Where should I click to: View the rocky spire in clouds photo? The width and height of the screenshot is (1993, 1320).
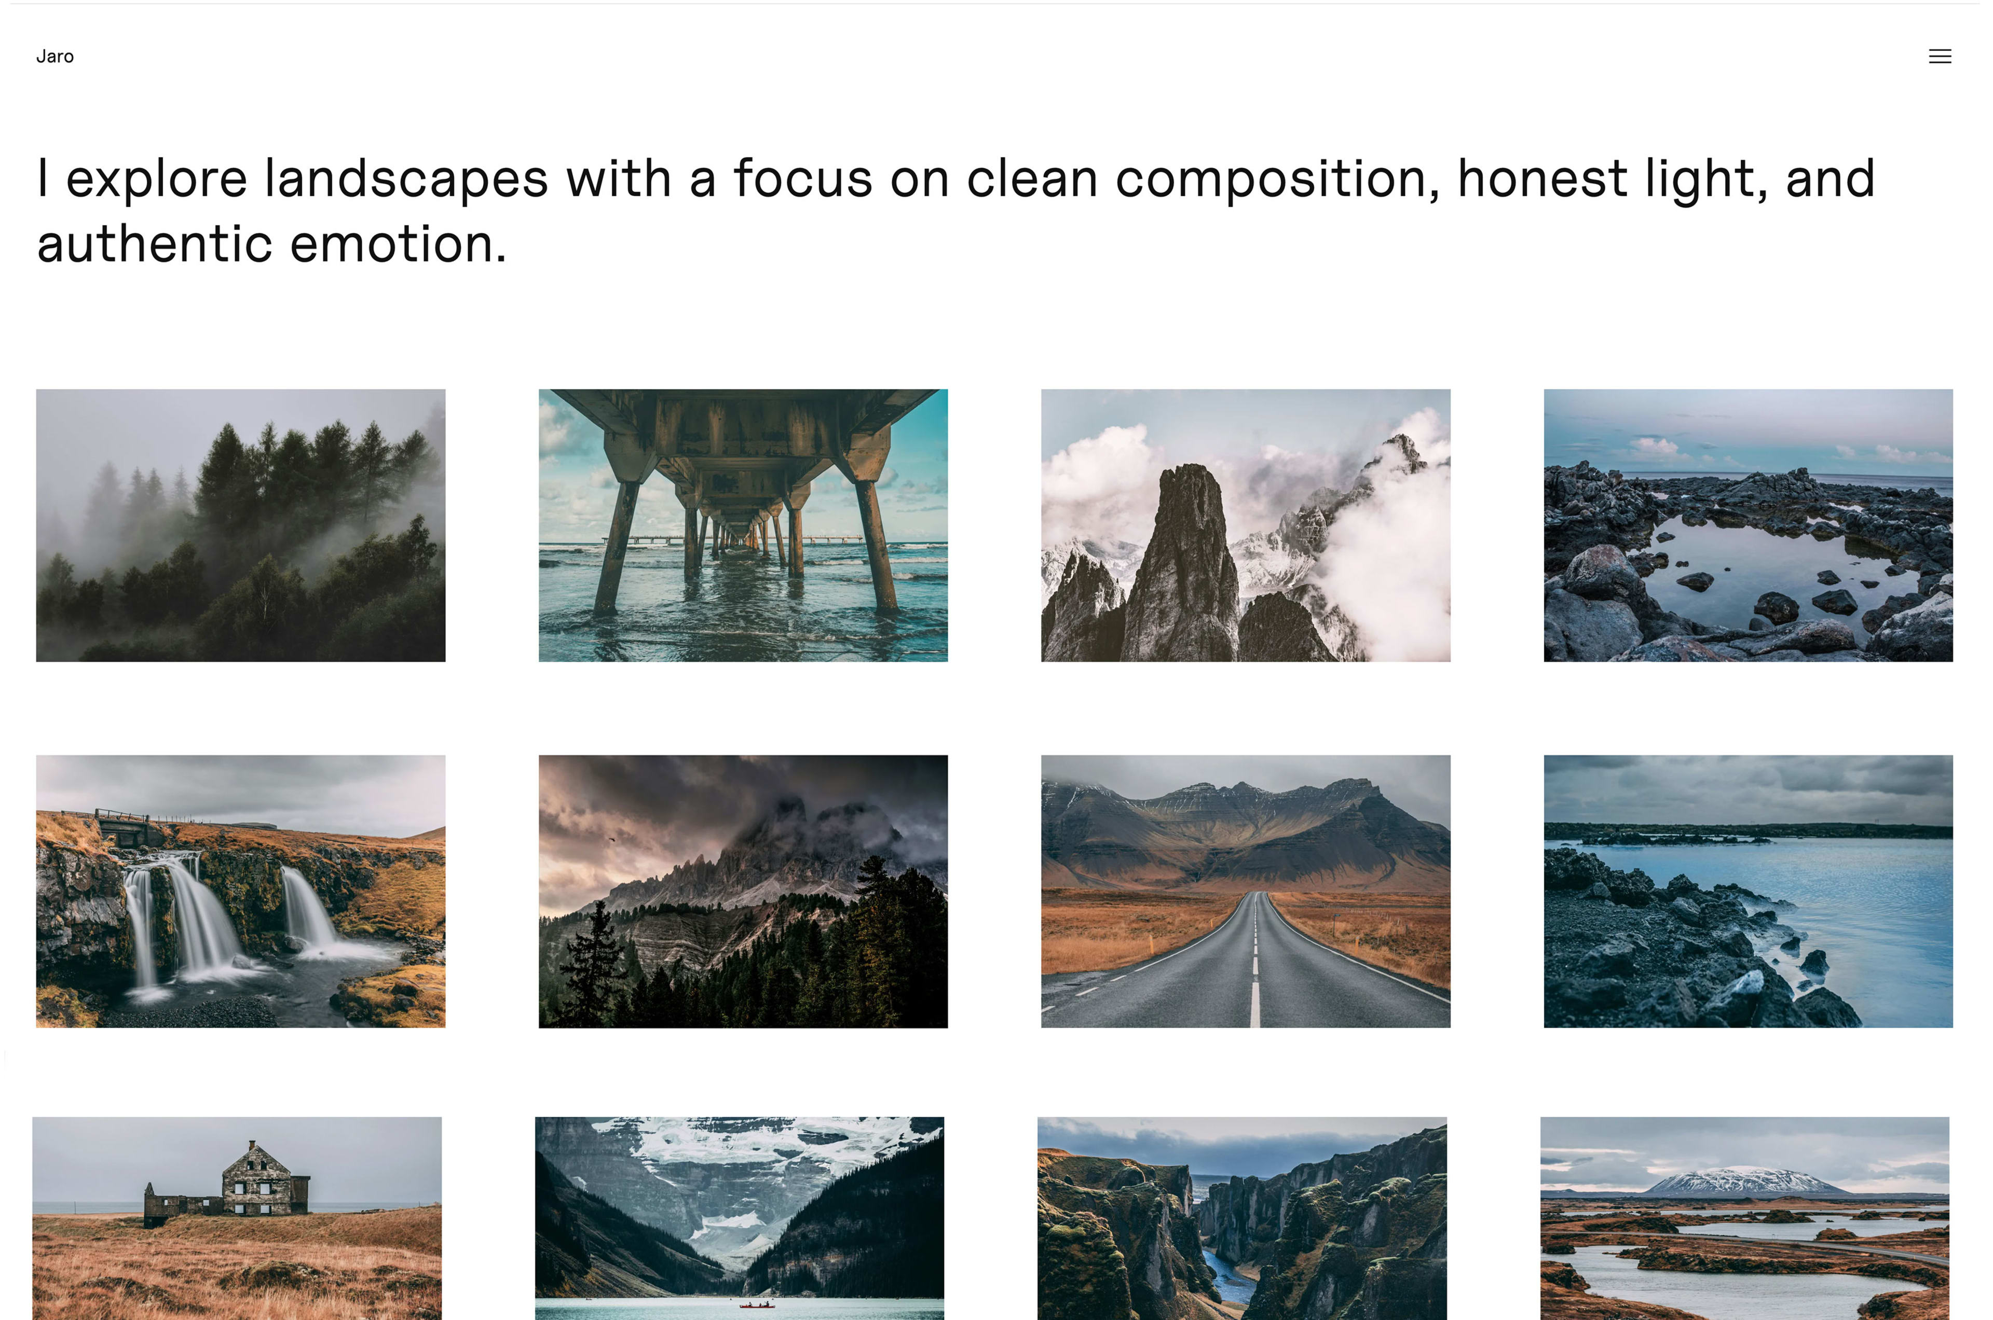1245,525
